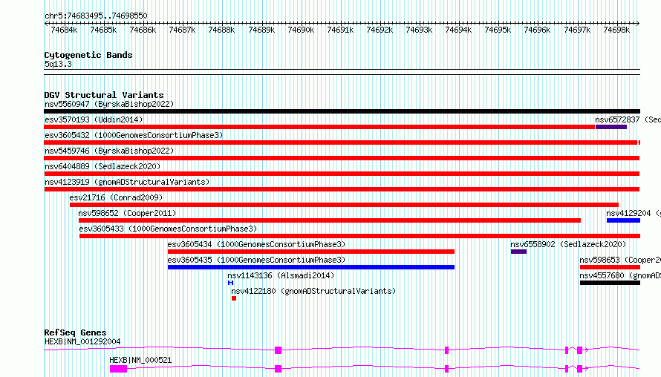Click the 74694k ruler position
The image size is (661, 377).
coord(459,30)
